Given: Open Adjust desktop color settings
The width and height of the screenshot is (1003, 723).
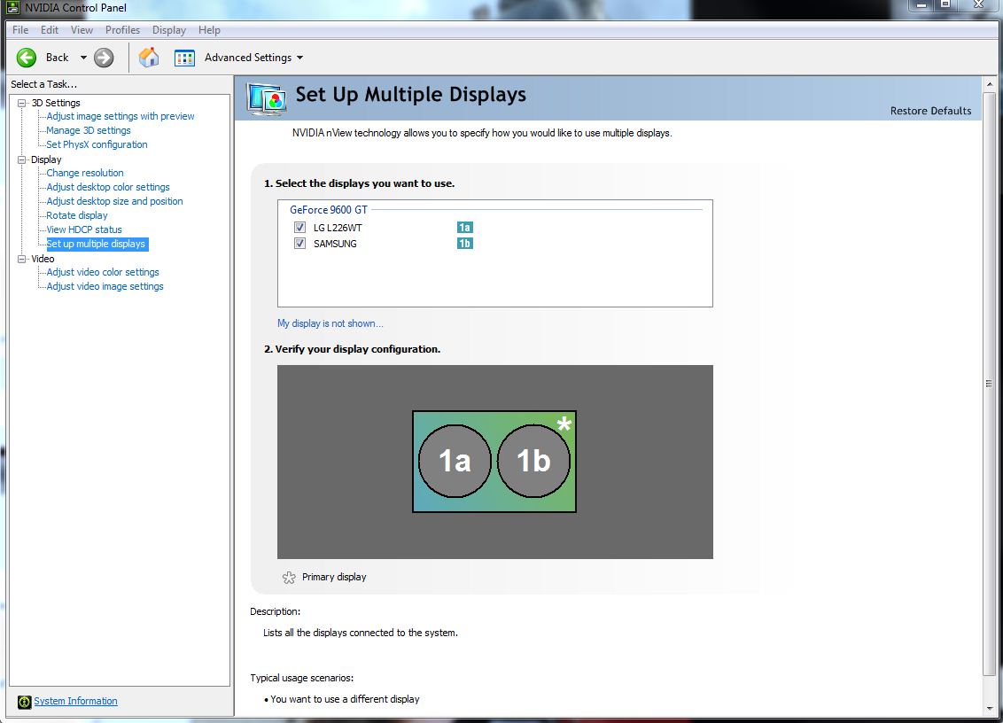Looking at the screenshot, I should (x=108, y=187).
